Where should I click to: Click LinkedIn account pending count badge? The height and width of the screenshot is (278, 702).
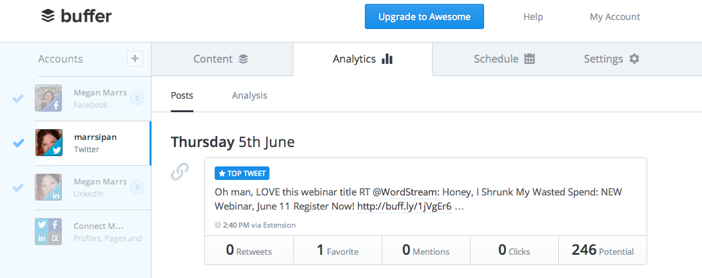click(x=137, y=187)
